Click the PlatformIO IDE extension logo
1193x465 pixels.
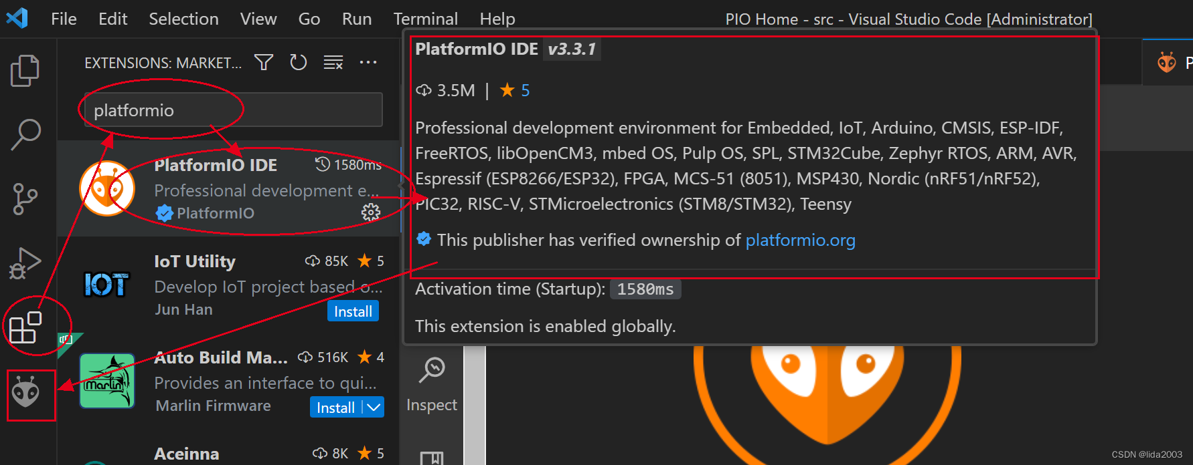click(107, 188)
